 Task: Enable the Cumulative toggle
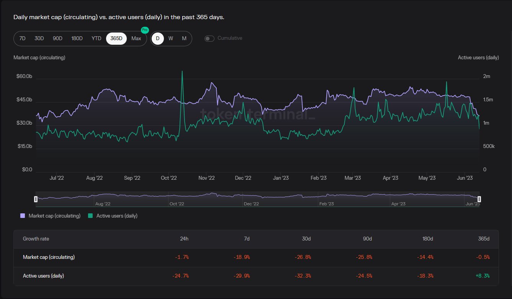tap(209, 38)
